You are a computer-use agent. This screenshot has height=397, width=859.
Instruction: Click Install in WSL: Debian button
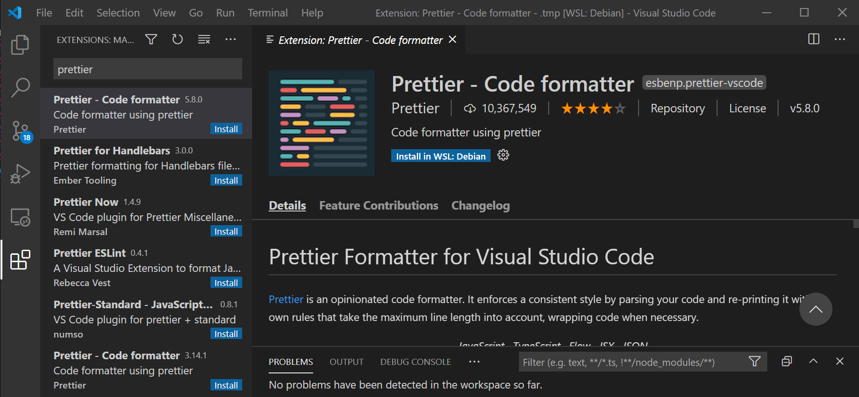441,156
